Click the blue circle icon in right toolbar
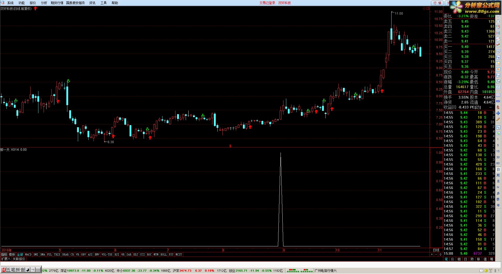The image size is (502, 274). click(498, 87)
